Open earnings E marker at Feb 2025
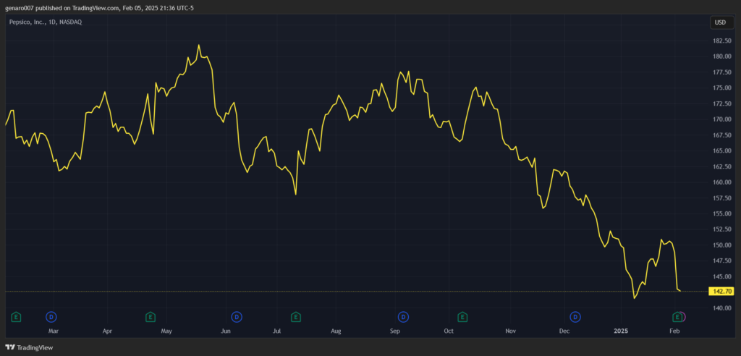This screenshot has height=356, width=741. point(678,317)
